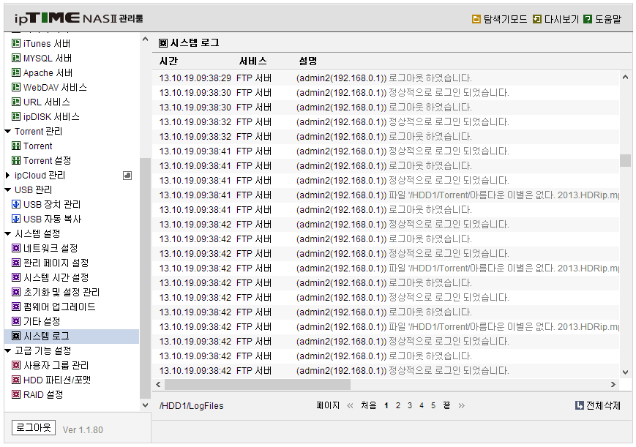Collapse the Torrent 관리 tree section

[x=8, y=132]
